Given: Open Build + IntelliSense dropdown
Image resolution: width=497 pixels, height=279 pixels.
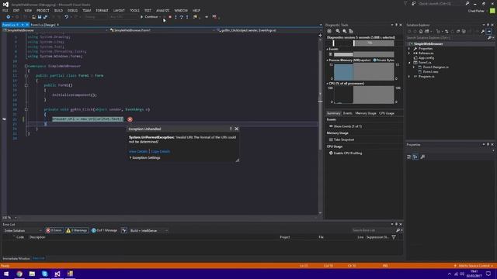Looking at the screenshot, I should click(148, 231).
